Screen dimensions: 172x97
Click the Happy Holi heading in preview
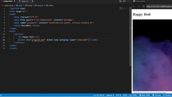142,14
